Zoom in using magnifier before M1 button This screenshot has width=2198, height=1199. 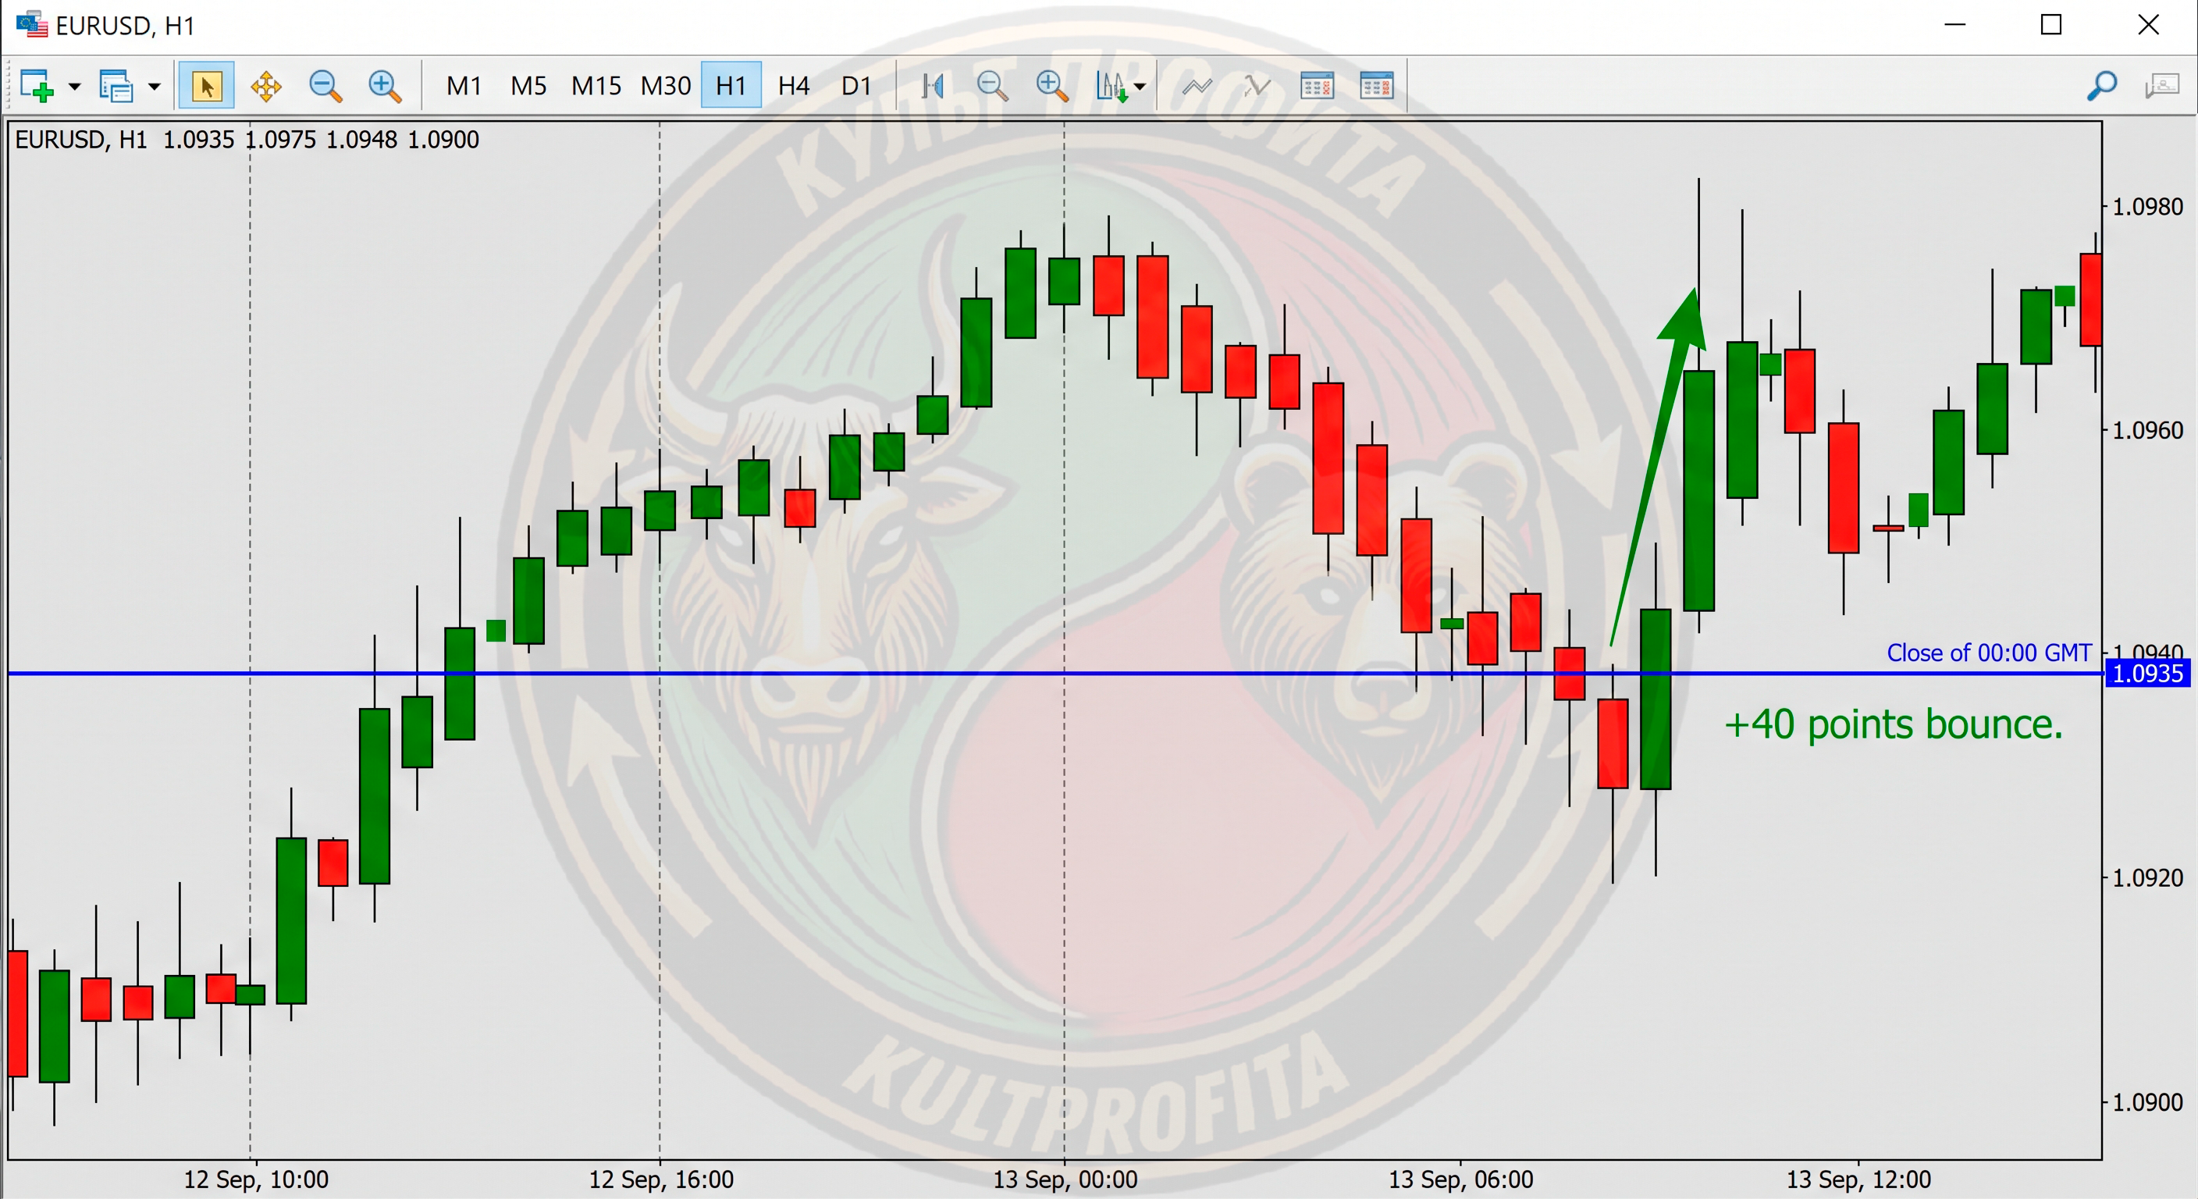385,86
